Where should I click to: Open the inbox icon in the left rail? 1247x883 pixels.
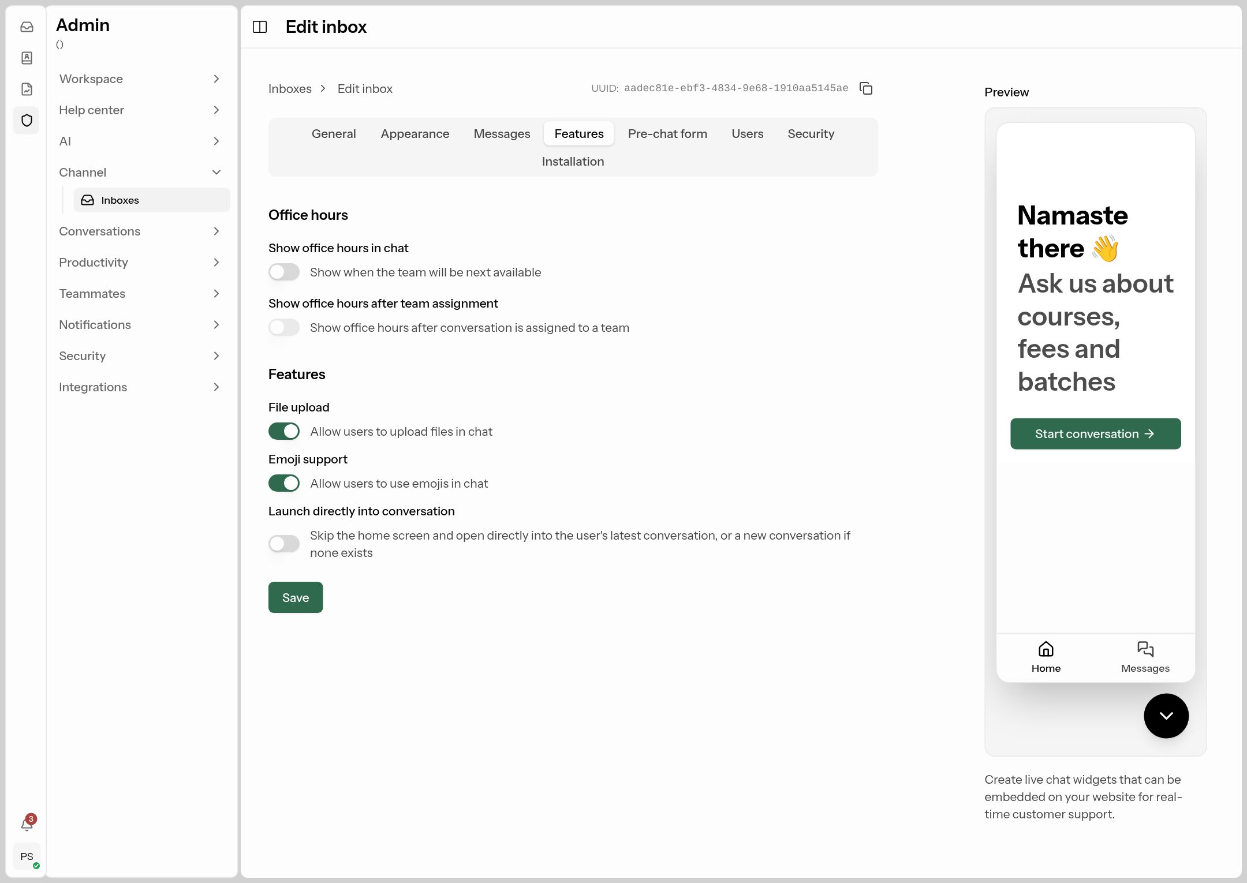click(x=27, y=27)
